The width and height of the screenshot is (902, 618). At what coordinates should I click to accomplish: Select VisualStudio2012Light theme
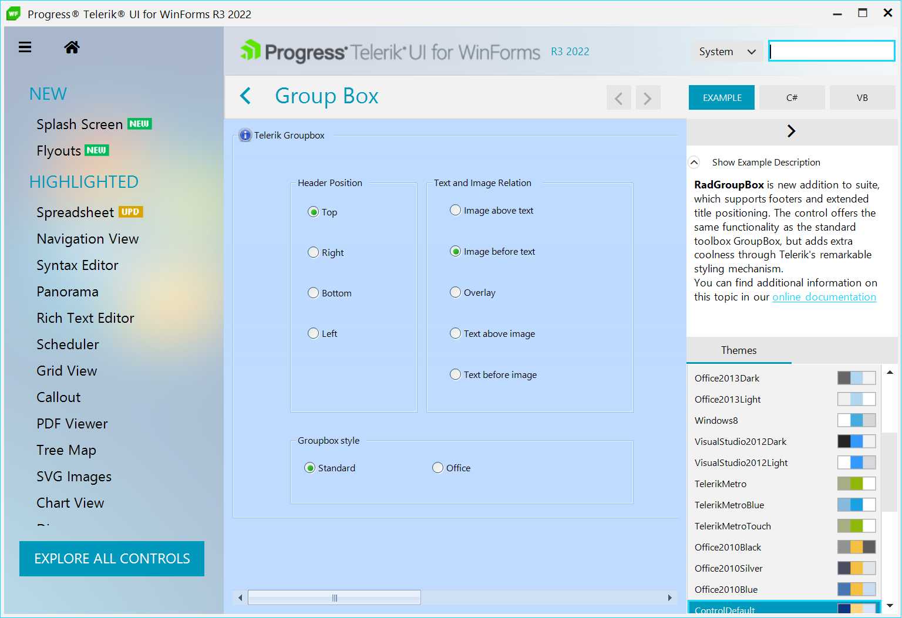785,462
